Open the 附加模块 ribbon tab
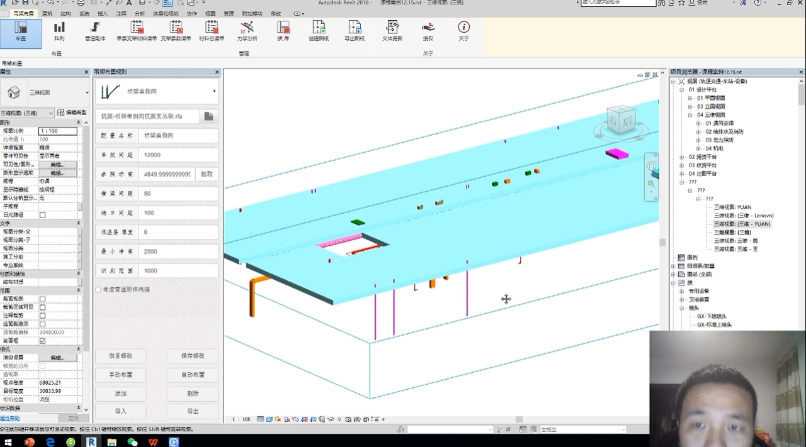The image size is (806, 447). tap(253, 13)
